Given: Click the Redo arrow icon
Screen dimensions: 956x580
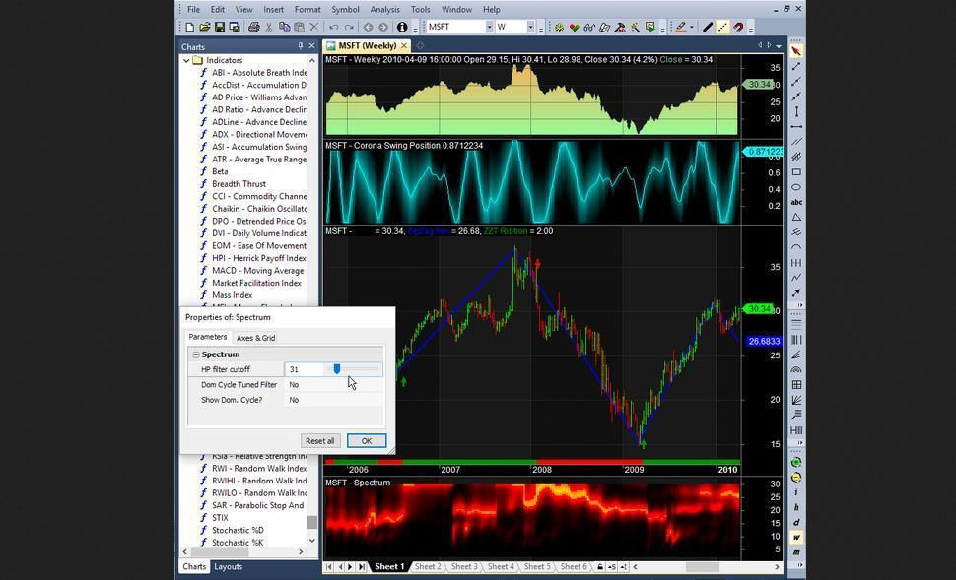Looking at the screenshot, I should click(x=349, y=27).
